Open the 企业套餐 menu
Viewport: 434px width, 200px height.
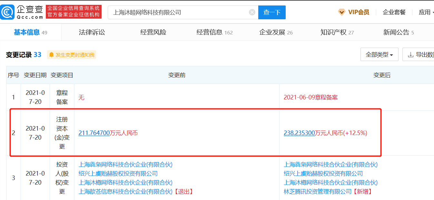pyautogui.click(x=394, y=12)
